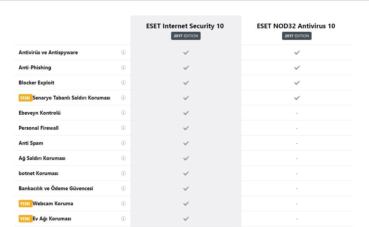
Task: Show info for Ebeveyn Kontrolü
Action: pos(123,113)
